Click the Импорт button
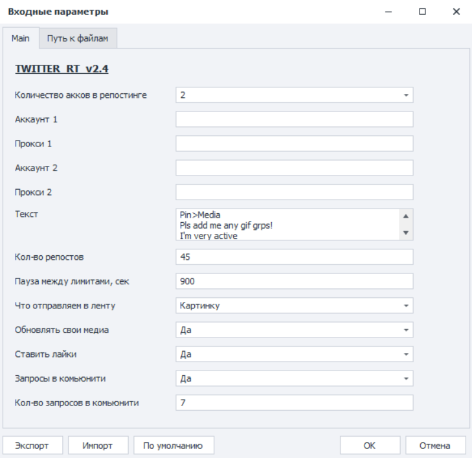 pos(98,445)
